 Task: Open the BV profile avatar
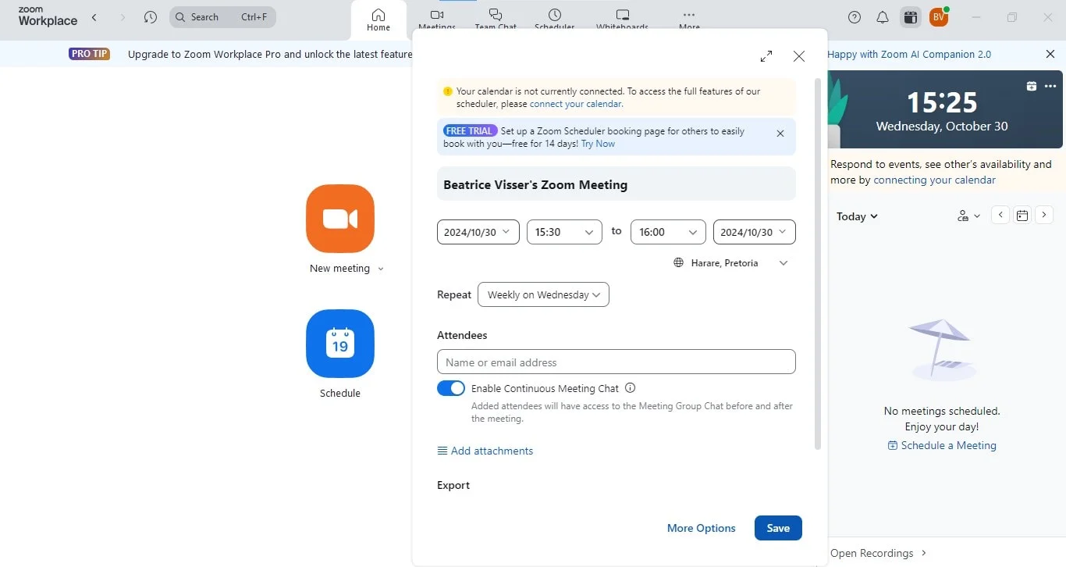pyautogui.click(x=939, y=17)
